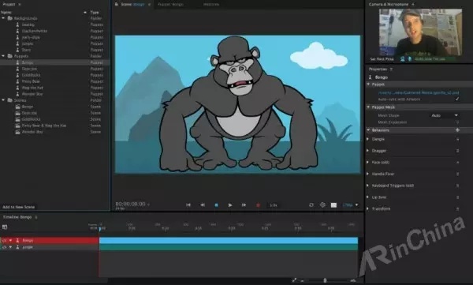
Task: Open the Timeline: Bongo panel menu
Action: pyautogui.click(x=36, y=217)
